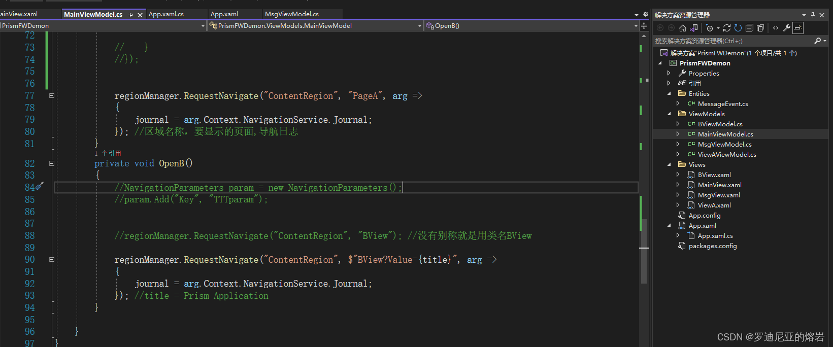Click the editor tab settings gear icon
The image size is (833, 347).
646,15
